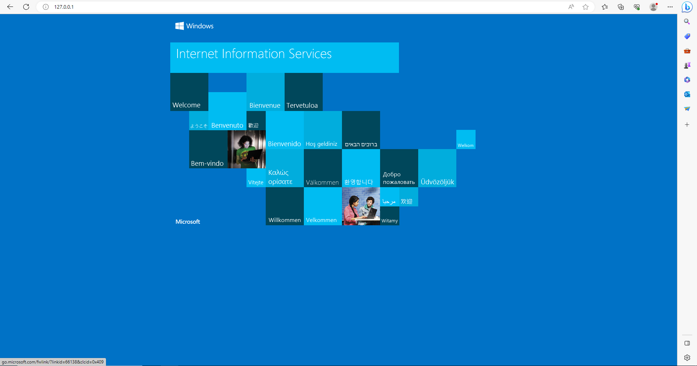Select the Üdvözöljük tile

[x=437, y=168]
